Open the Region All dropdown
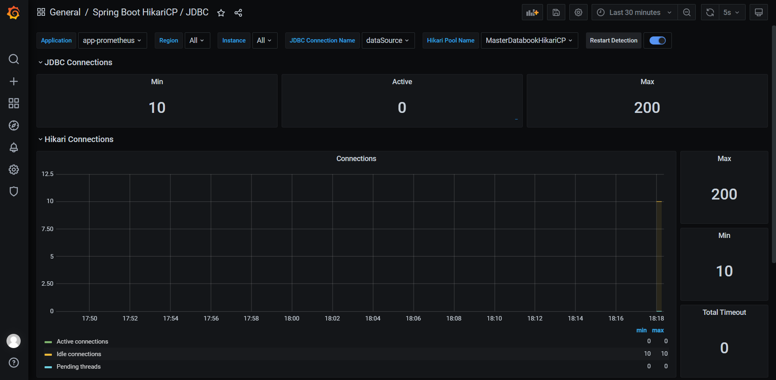776x380 pixels. tap(197, 40)
